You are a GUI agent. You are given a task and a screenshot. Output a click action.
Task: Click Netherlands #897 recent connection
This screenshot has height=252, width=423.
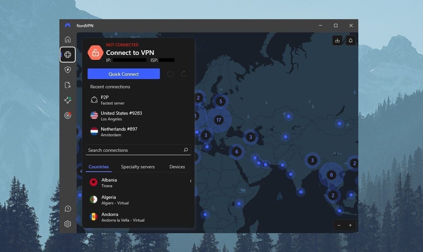[138, 131]
